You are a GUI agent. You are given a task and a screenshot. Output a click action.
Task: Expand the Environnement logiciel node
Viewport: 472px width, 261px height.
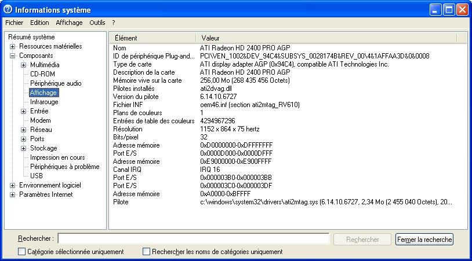(x=12, y=186)
